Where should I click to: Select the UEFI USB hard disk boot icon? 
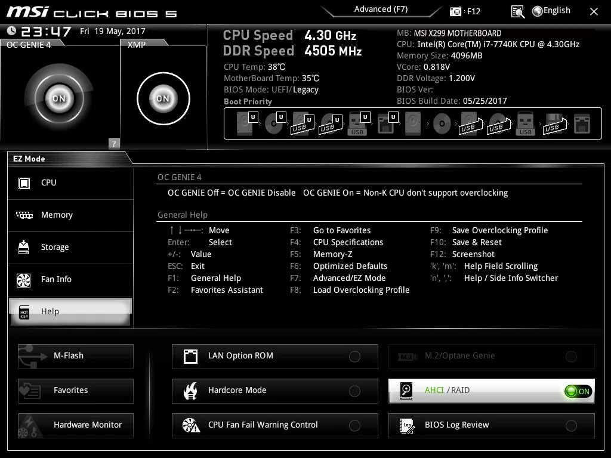point(303,123)
